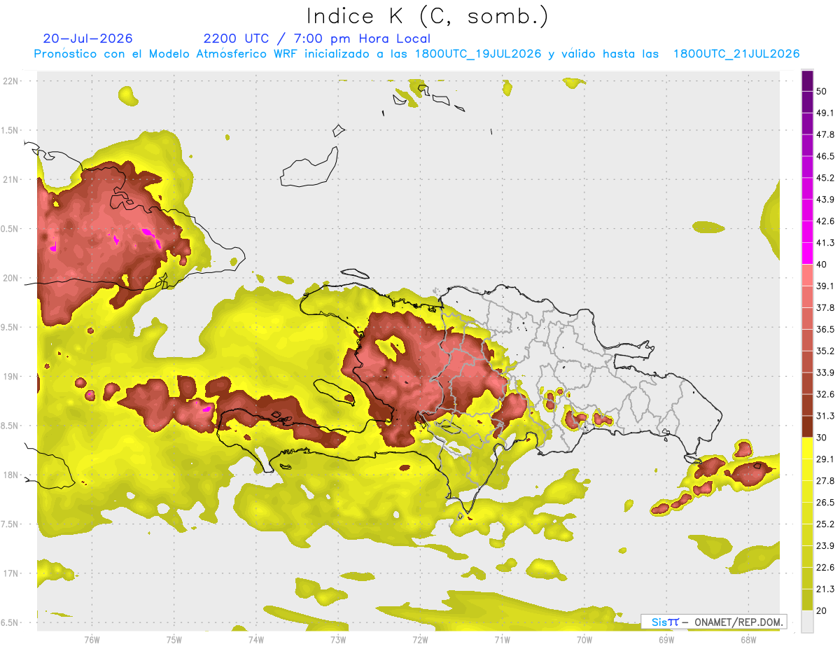Click the '75W' longitude label

point(174,640)
